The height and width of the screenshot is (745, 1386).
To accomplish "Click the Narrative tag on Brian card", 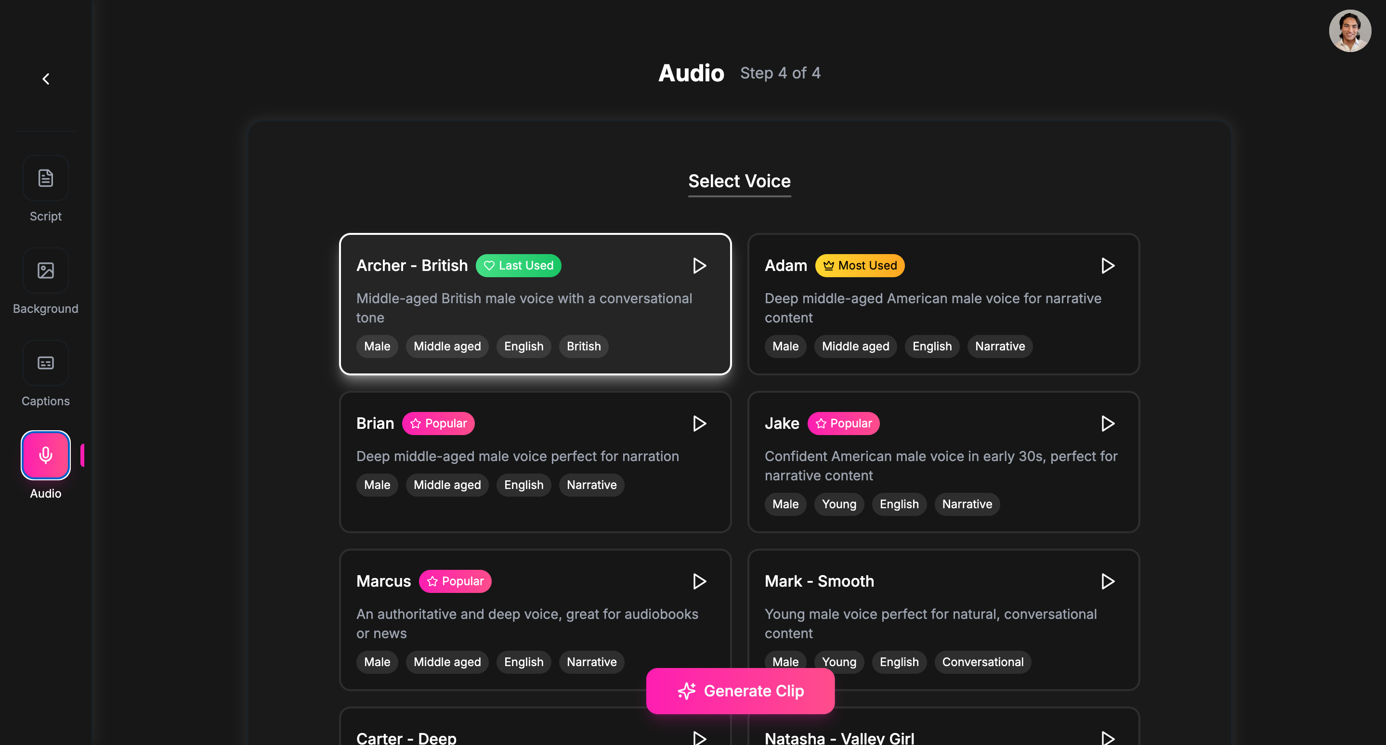I will point(591,485).
